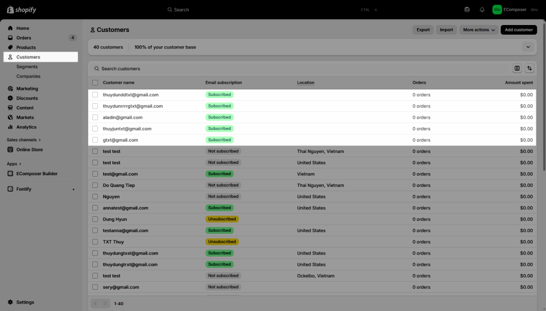Open Analytics from the sidebar
The height and width of the screenshot is (311, 546).
26,127
